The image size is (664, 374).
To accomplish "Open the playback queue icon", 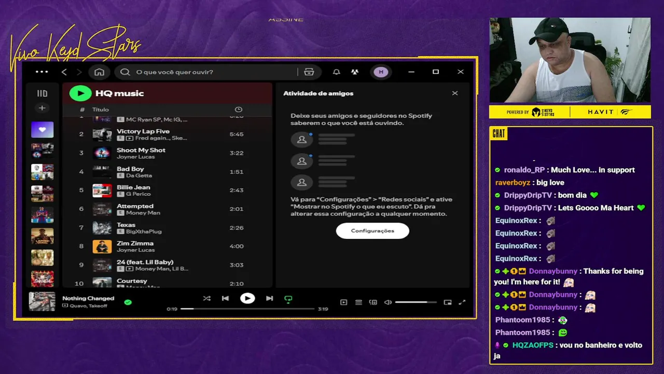I will 358,302.
